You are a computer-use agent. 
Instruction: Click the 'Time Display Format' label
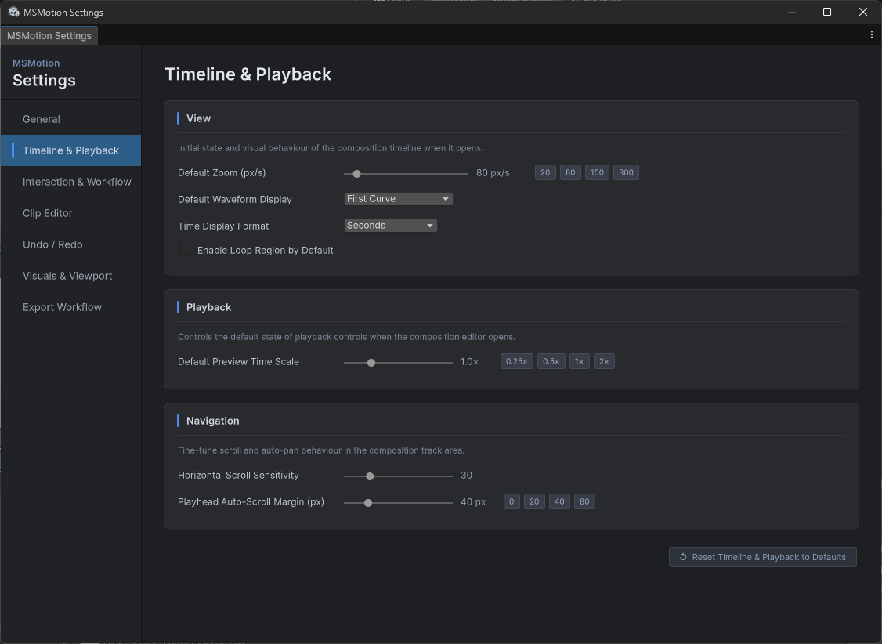pyautogui.click(x=223, y=226)
